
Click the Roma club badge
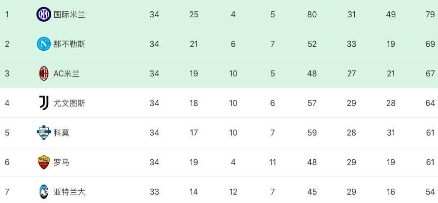pos(44,162)
